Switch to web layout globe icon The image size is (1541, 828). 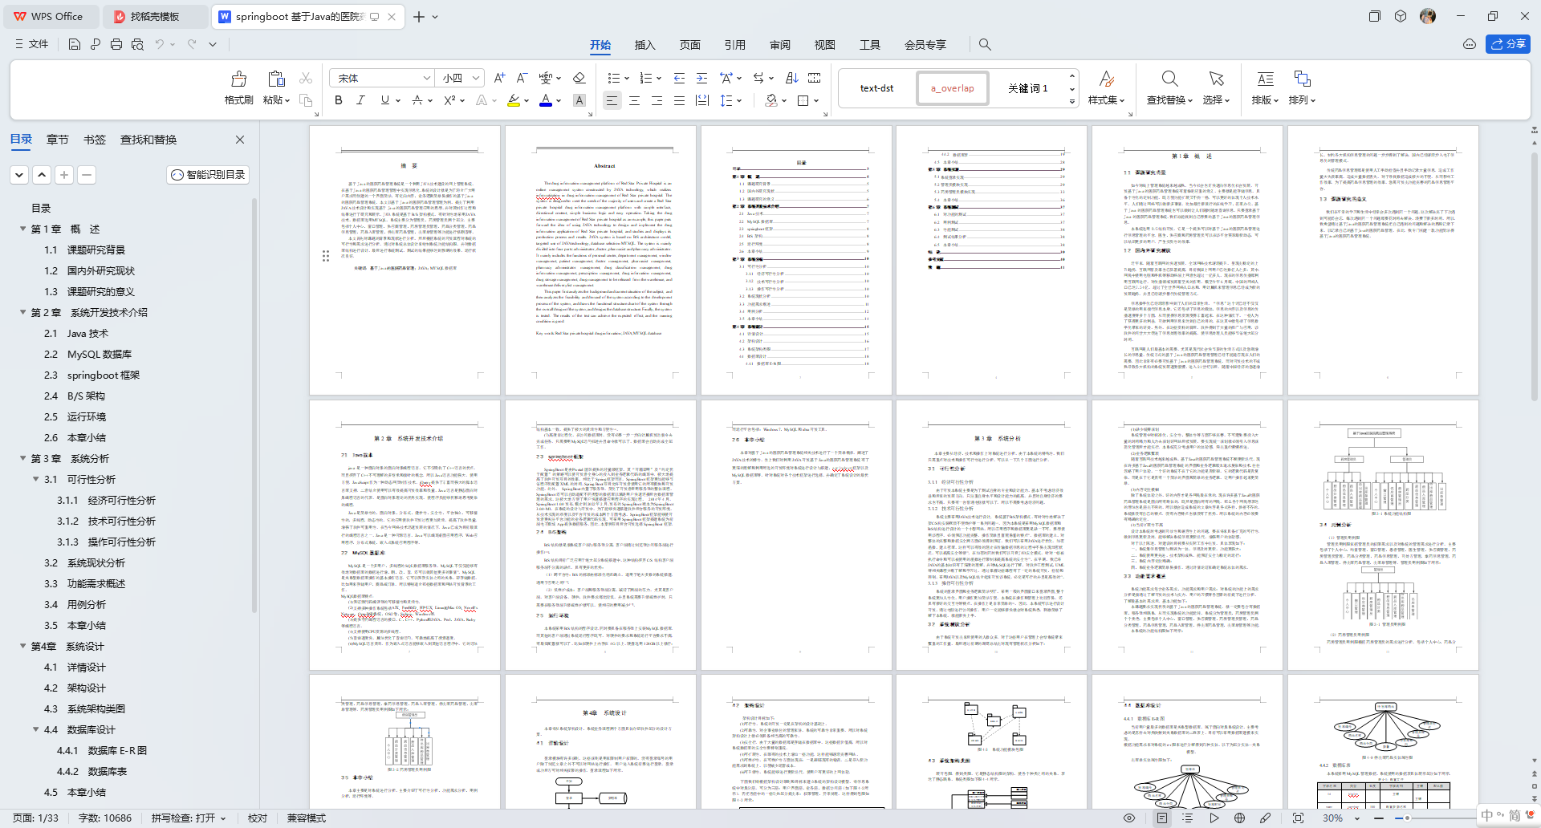(x=1240, y=818)
